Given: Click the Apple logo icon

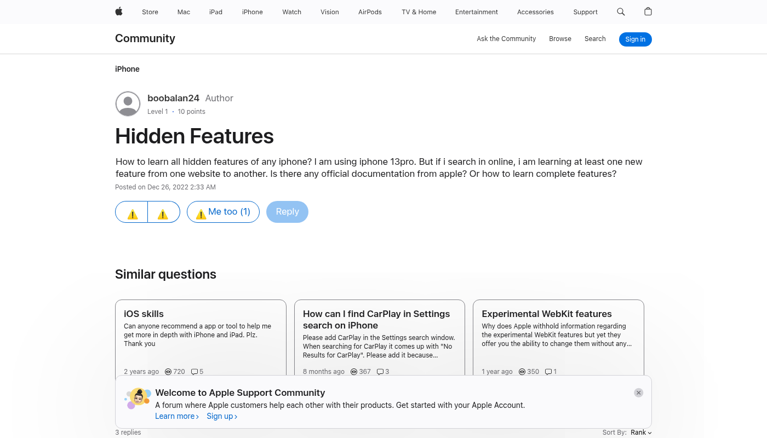Looking at the screenshot, I should pos(119,11).
